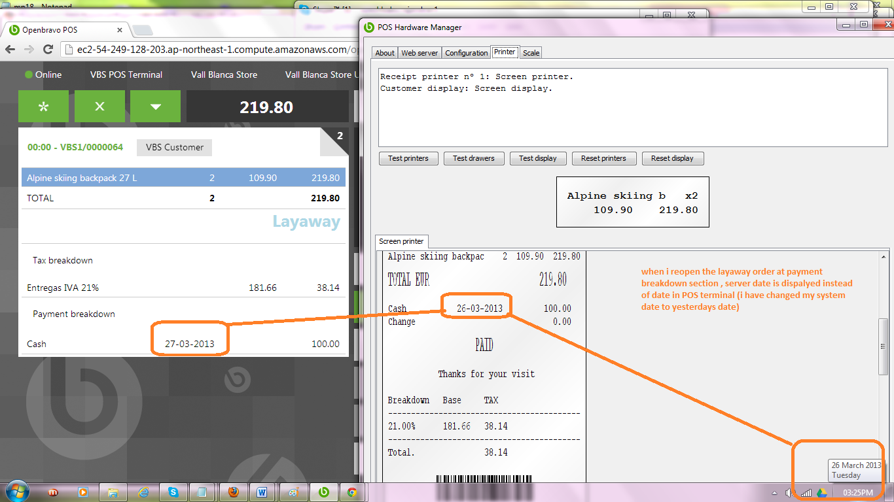This screenshot has height=502, width=894.
Task: Click the Online status indicator
Action: (x=43, y=75)
